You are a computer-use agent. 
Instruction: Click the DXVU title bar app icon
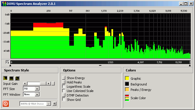point(4,4)
